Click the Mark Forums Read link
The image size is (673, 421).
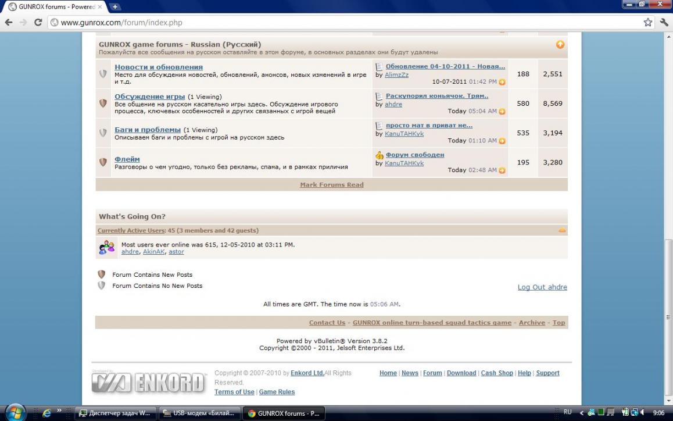click(x=331, y=185)
